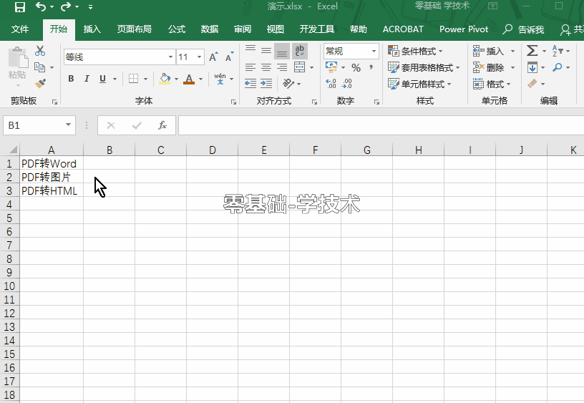Open the font name dropdown 等线

[170, 57]
